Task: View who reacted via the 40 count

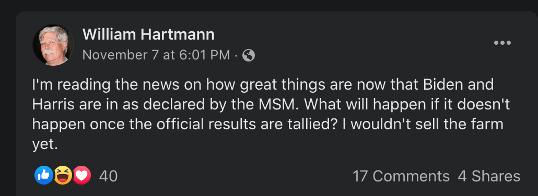Action: pyautogui.click(x=109, y=176)
